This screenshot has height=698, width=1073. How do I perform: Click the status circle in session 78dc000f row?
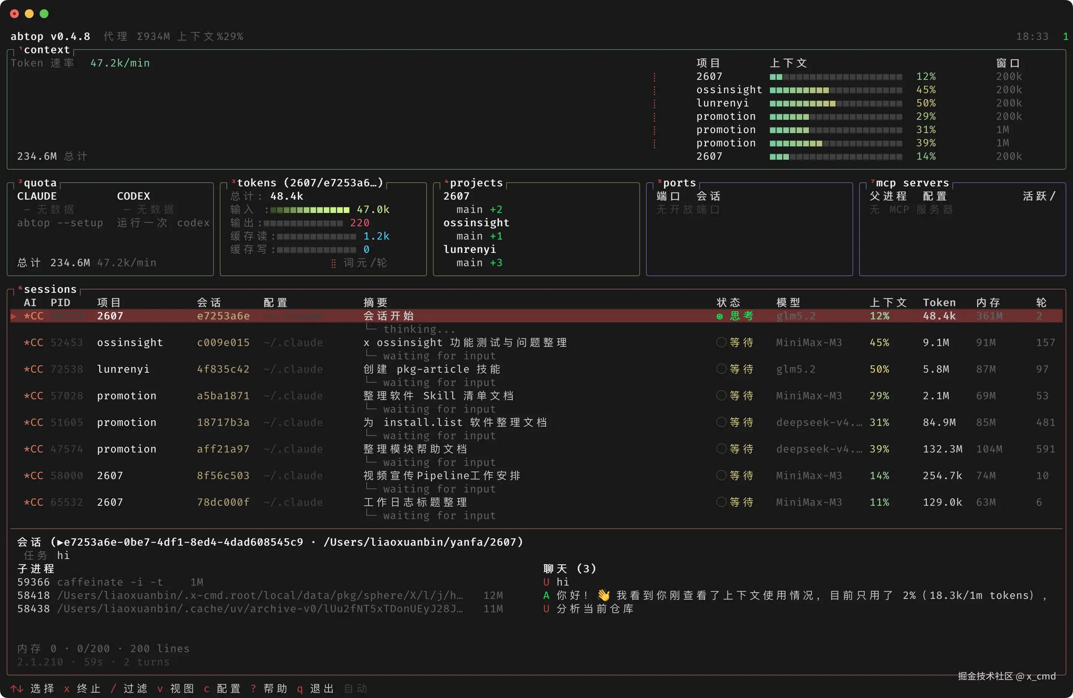pos(721,502)
